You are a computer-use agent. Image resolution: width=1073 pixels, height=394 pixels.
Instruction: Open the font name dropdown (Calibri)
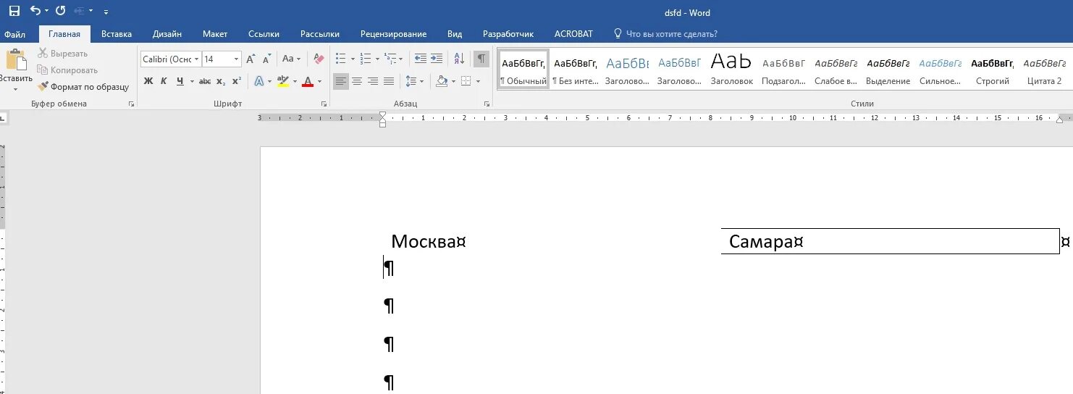[x=197, y=59]
